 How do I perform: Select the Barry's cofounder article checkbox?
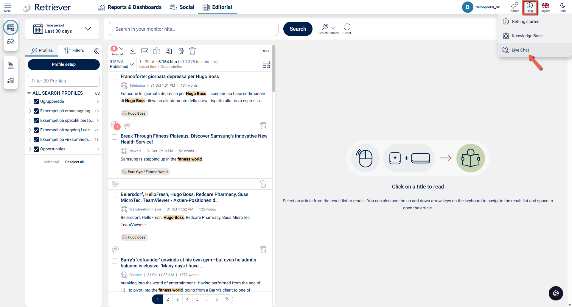(114, 261)
